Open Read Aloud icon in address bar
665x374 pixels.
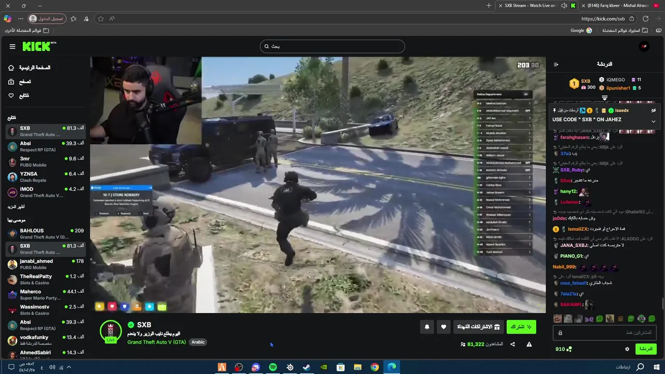tap(112, 19)
